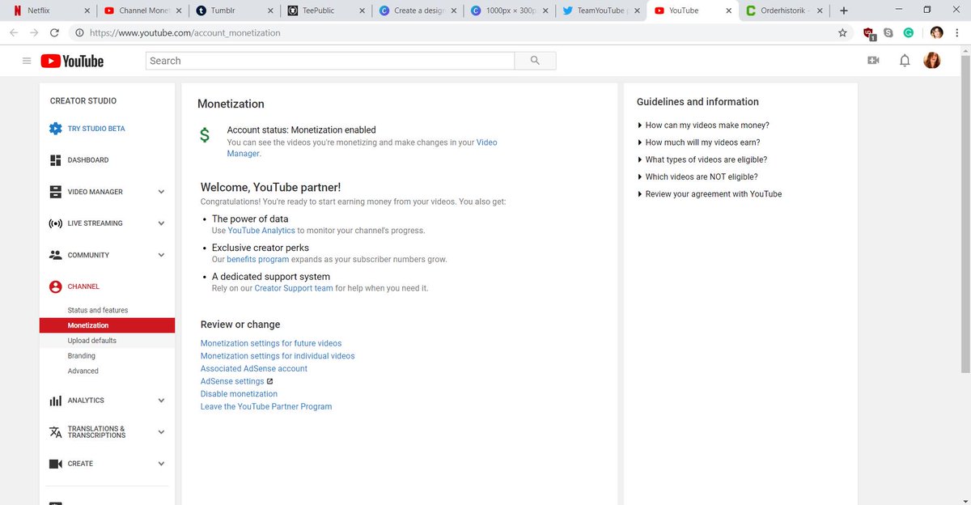Open Monetization settings for future videos
Viewport: 971px width, 505px height.
pos(271,343)
